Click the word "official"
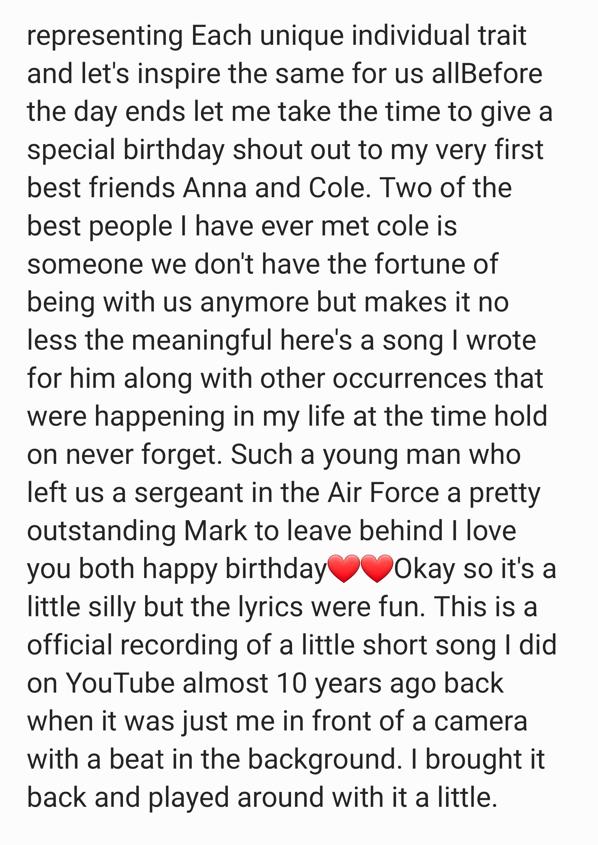The height and width of the screenshot is (845, 598). click(x=70, y=645)
